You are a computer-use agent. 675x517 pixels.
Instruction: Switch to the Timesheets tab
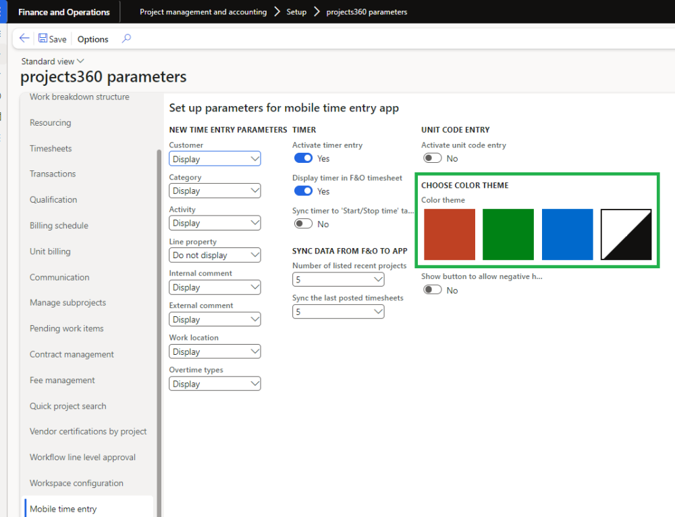point(51,149)
